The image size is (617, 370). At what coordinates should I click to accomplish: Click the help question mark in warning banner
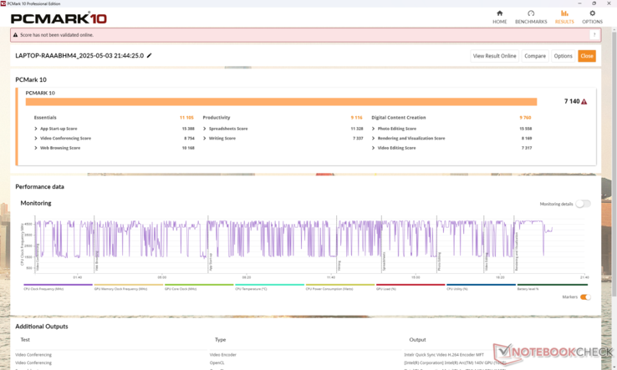594,35
